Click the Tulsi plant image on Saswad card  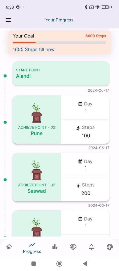[36, 170]
